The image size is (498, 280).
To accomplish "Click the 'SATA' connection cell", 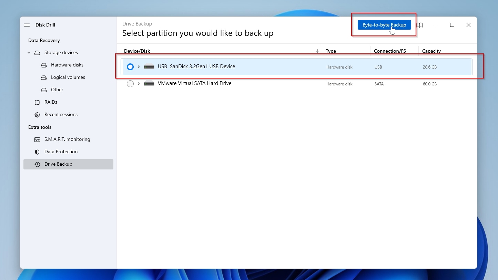I will point(379,84).
